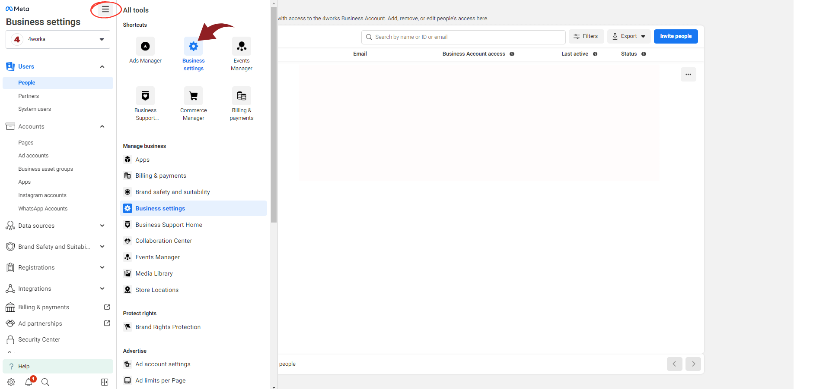Screen dimensions: 813x389
Task: Go to next page of people
Action: click(x=693, y=364)
